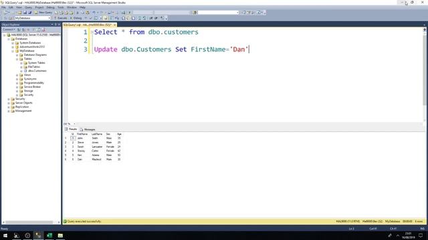The image size is (428, 240).
Task: Open the green Excel taskbar icon
Action: (x=49, y=235)
